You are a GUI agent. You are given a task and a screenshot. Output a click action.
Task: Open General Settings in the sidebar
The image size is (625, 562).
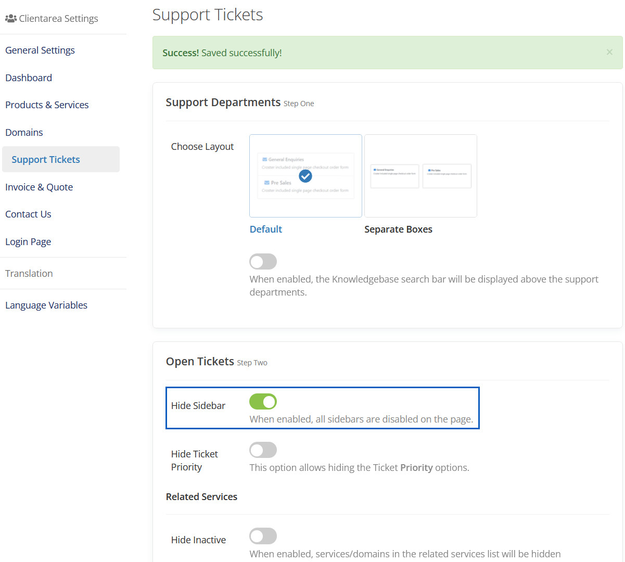(40, 50)
